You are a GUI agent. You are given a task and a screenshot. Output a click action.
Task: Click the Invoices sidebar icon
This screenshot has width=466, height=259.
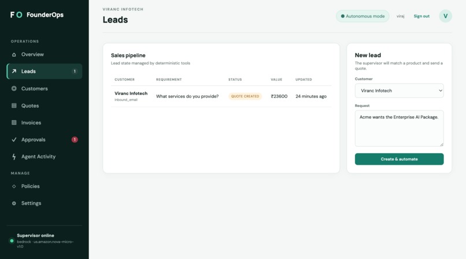pyautogui.click(x=14, y=123)
